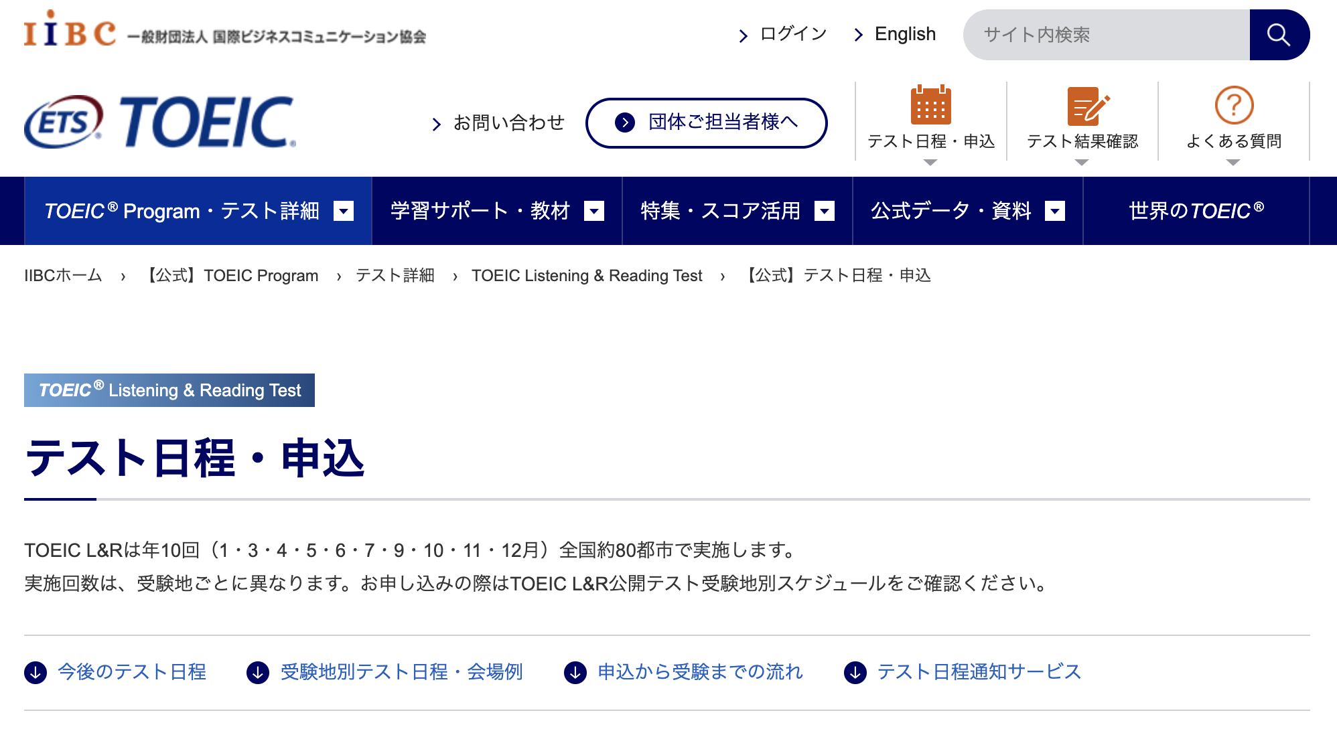Click the down-arrow icon beside テスト日程通知サービス
This screenshot has width=1337, height=739.
click(x=855, y=672)
